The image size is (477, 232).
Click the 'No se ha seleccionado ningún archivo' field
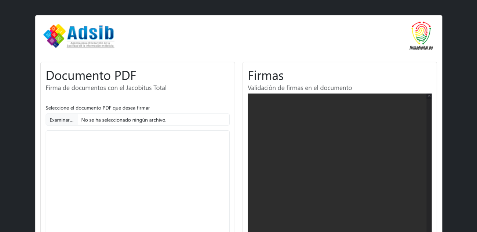153,120
